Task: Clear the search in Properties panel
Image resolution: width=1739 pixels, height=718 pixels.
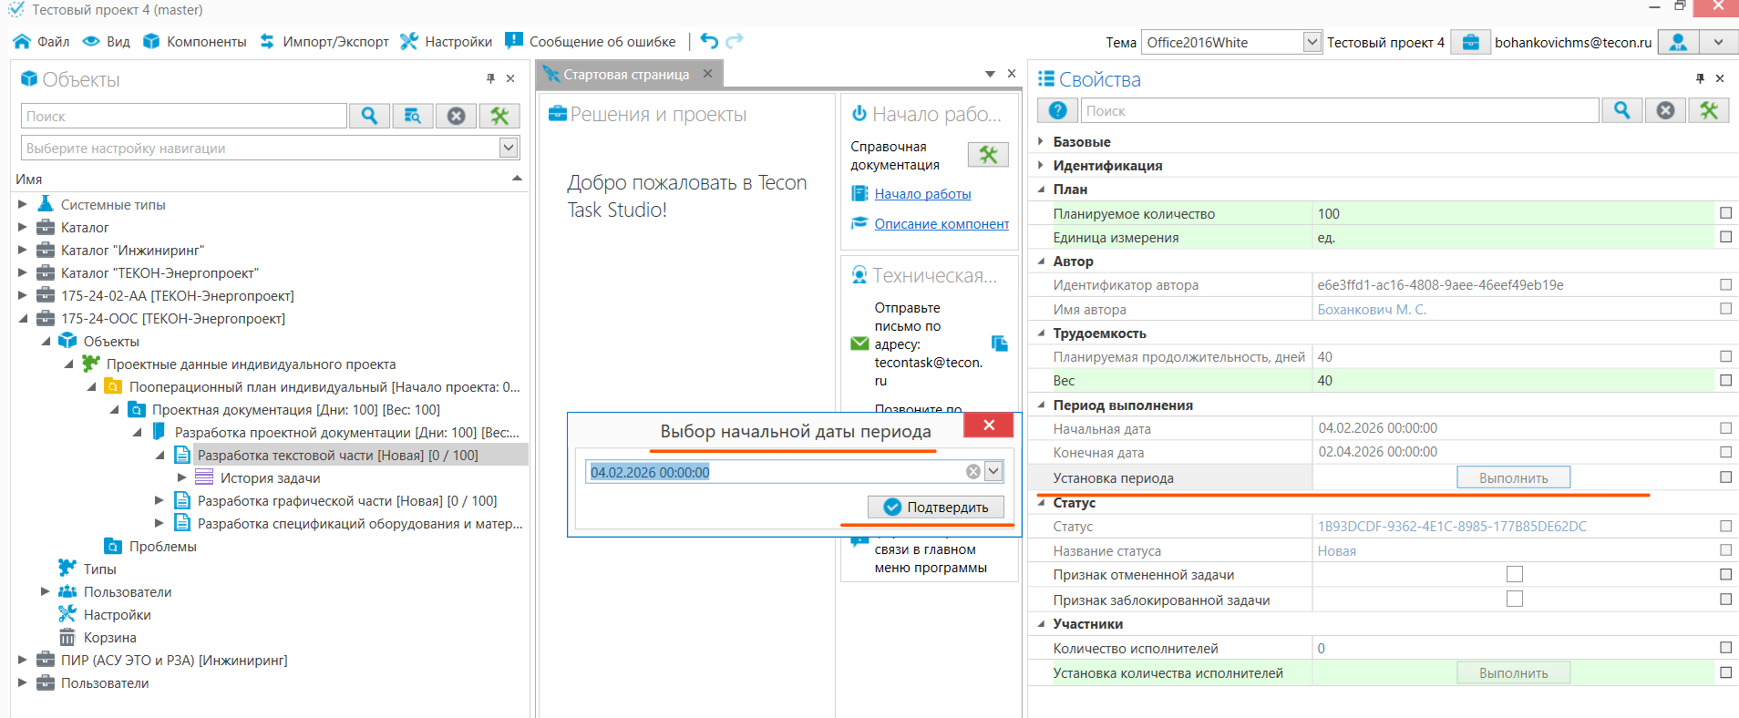Action: (1665, 110)
